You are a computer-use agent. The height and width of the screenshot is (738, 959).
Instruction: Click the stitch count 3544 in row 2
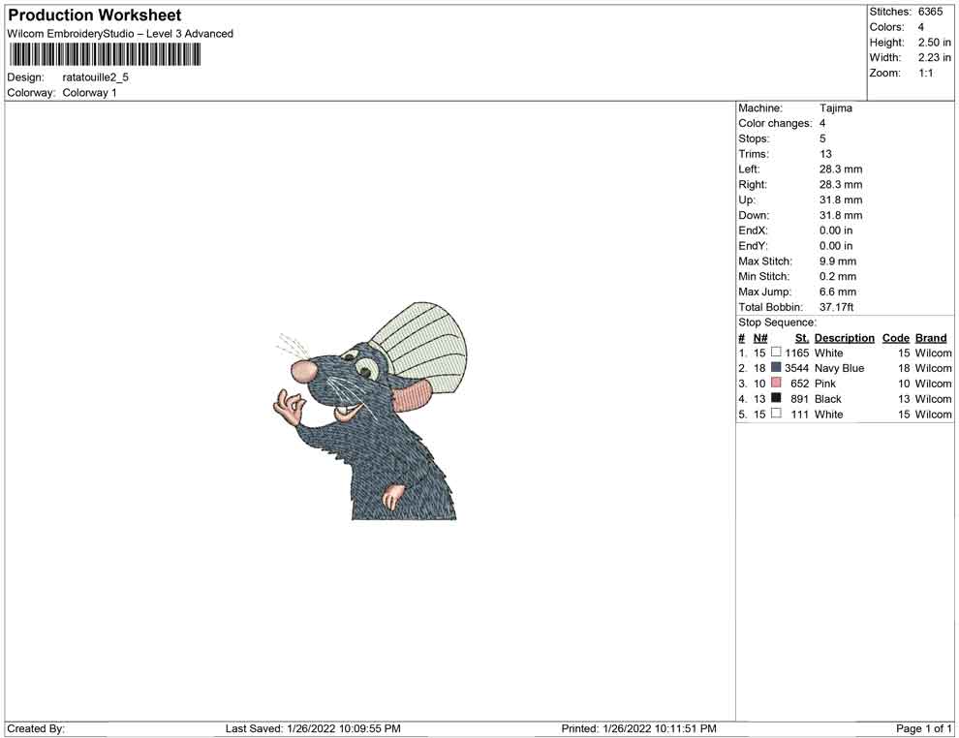[797, 368]
